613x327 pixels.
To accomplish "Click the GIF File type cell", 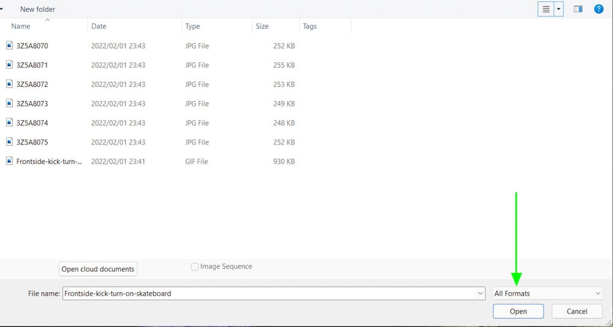I will (x=196, y=161).
